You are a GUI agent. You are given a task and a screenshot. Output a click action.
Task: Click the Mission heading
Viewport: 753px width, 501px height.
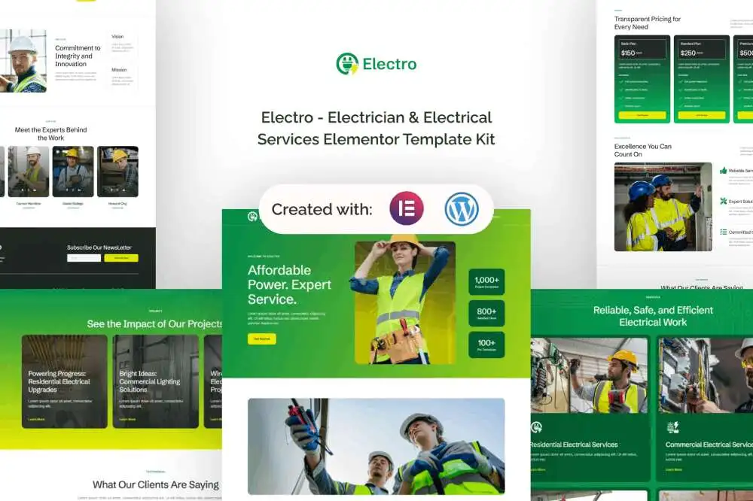[119, 70]
